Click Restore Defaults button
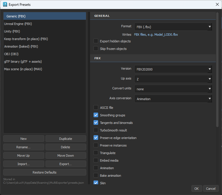 (45, 172)
